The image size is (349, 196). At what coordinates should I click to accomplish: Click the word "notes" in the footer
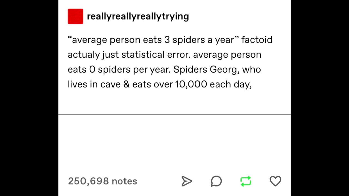click(x=124, y=181)
